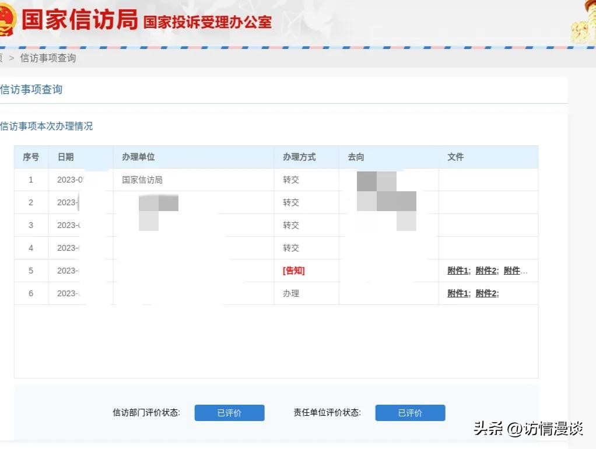The width and height of the screenshot is (596, 449).
Task: Click the 日期 column header
Action: pyautogui.click(x=65, y=157)
